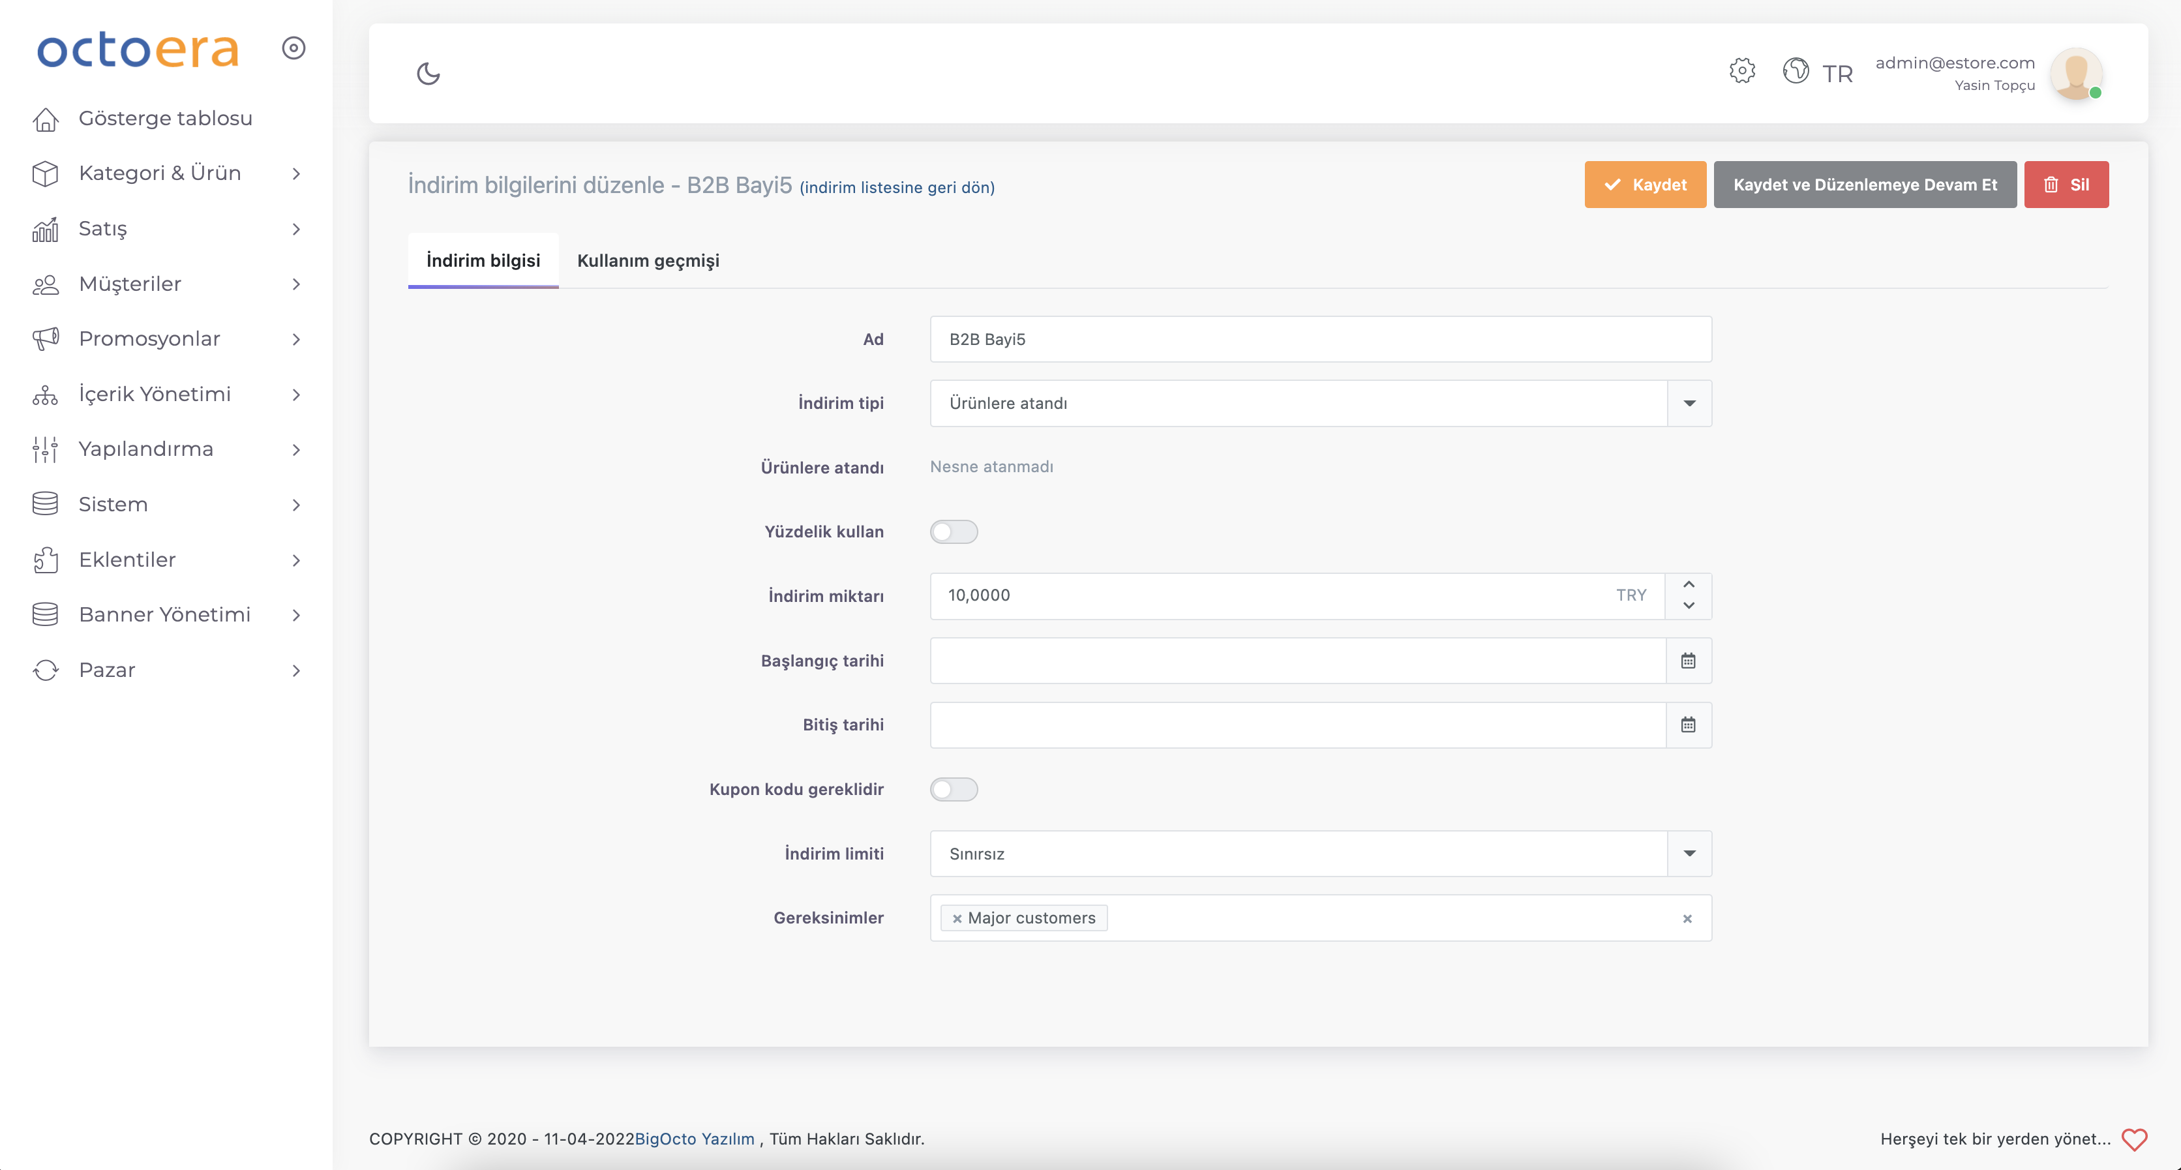This screenshot has height=1170, width=2181.
Task: Click the sidebar collapse circle icon
Action: [x=293, y=48]
